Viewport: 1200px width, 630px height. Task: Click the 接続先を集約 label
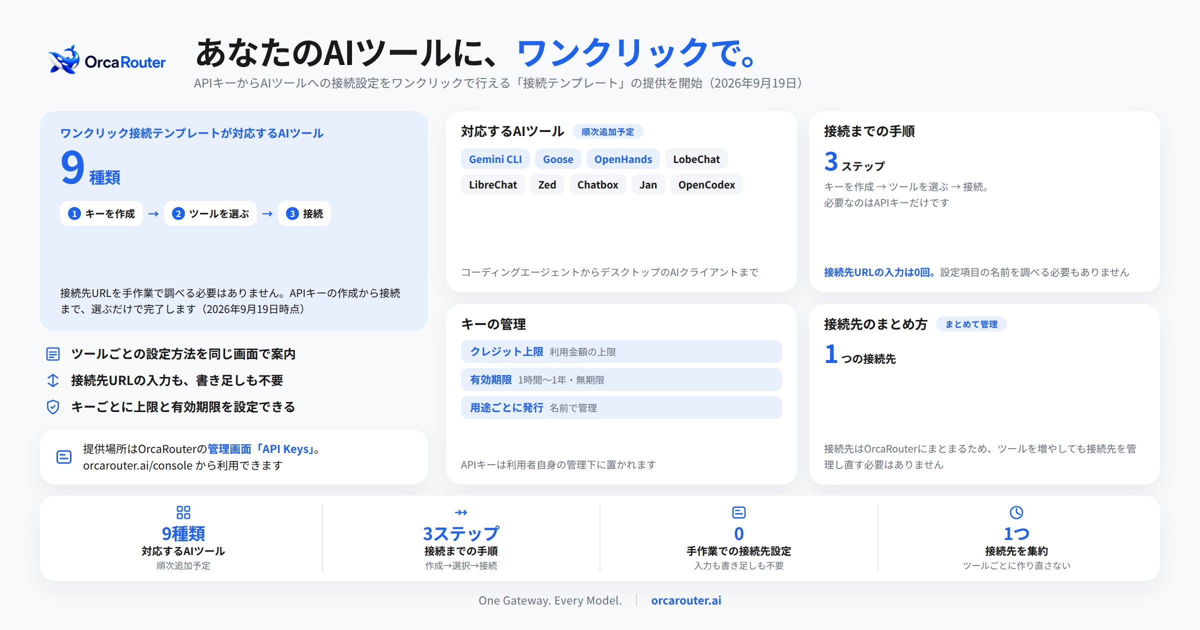click(1016, 551)
